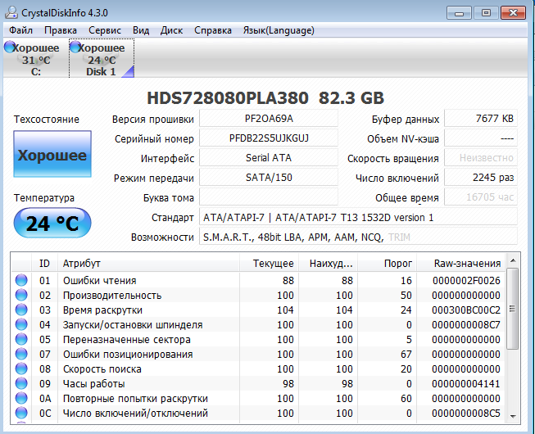Viewport: 535px width, 434px height.
Task: Click the scrollbar up arrow in attribute list
Action: (x=513, y=260)
